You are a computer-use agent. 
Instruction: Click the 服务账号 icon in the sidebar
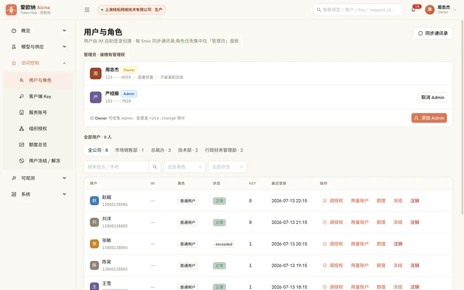pyautogui.click(x=22, y=113)
